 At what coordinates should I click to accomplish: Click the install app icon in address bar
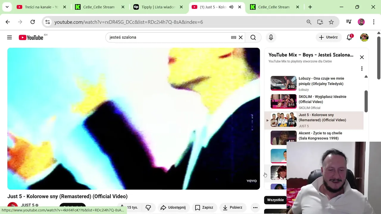[x=320, y=22]
